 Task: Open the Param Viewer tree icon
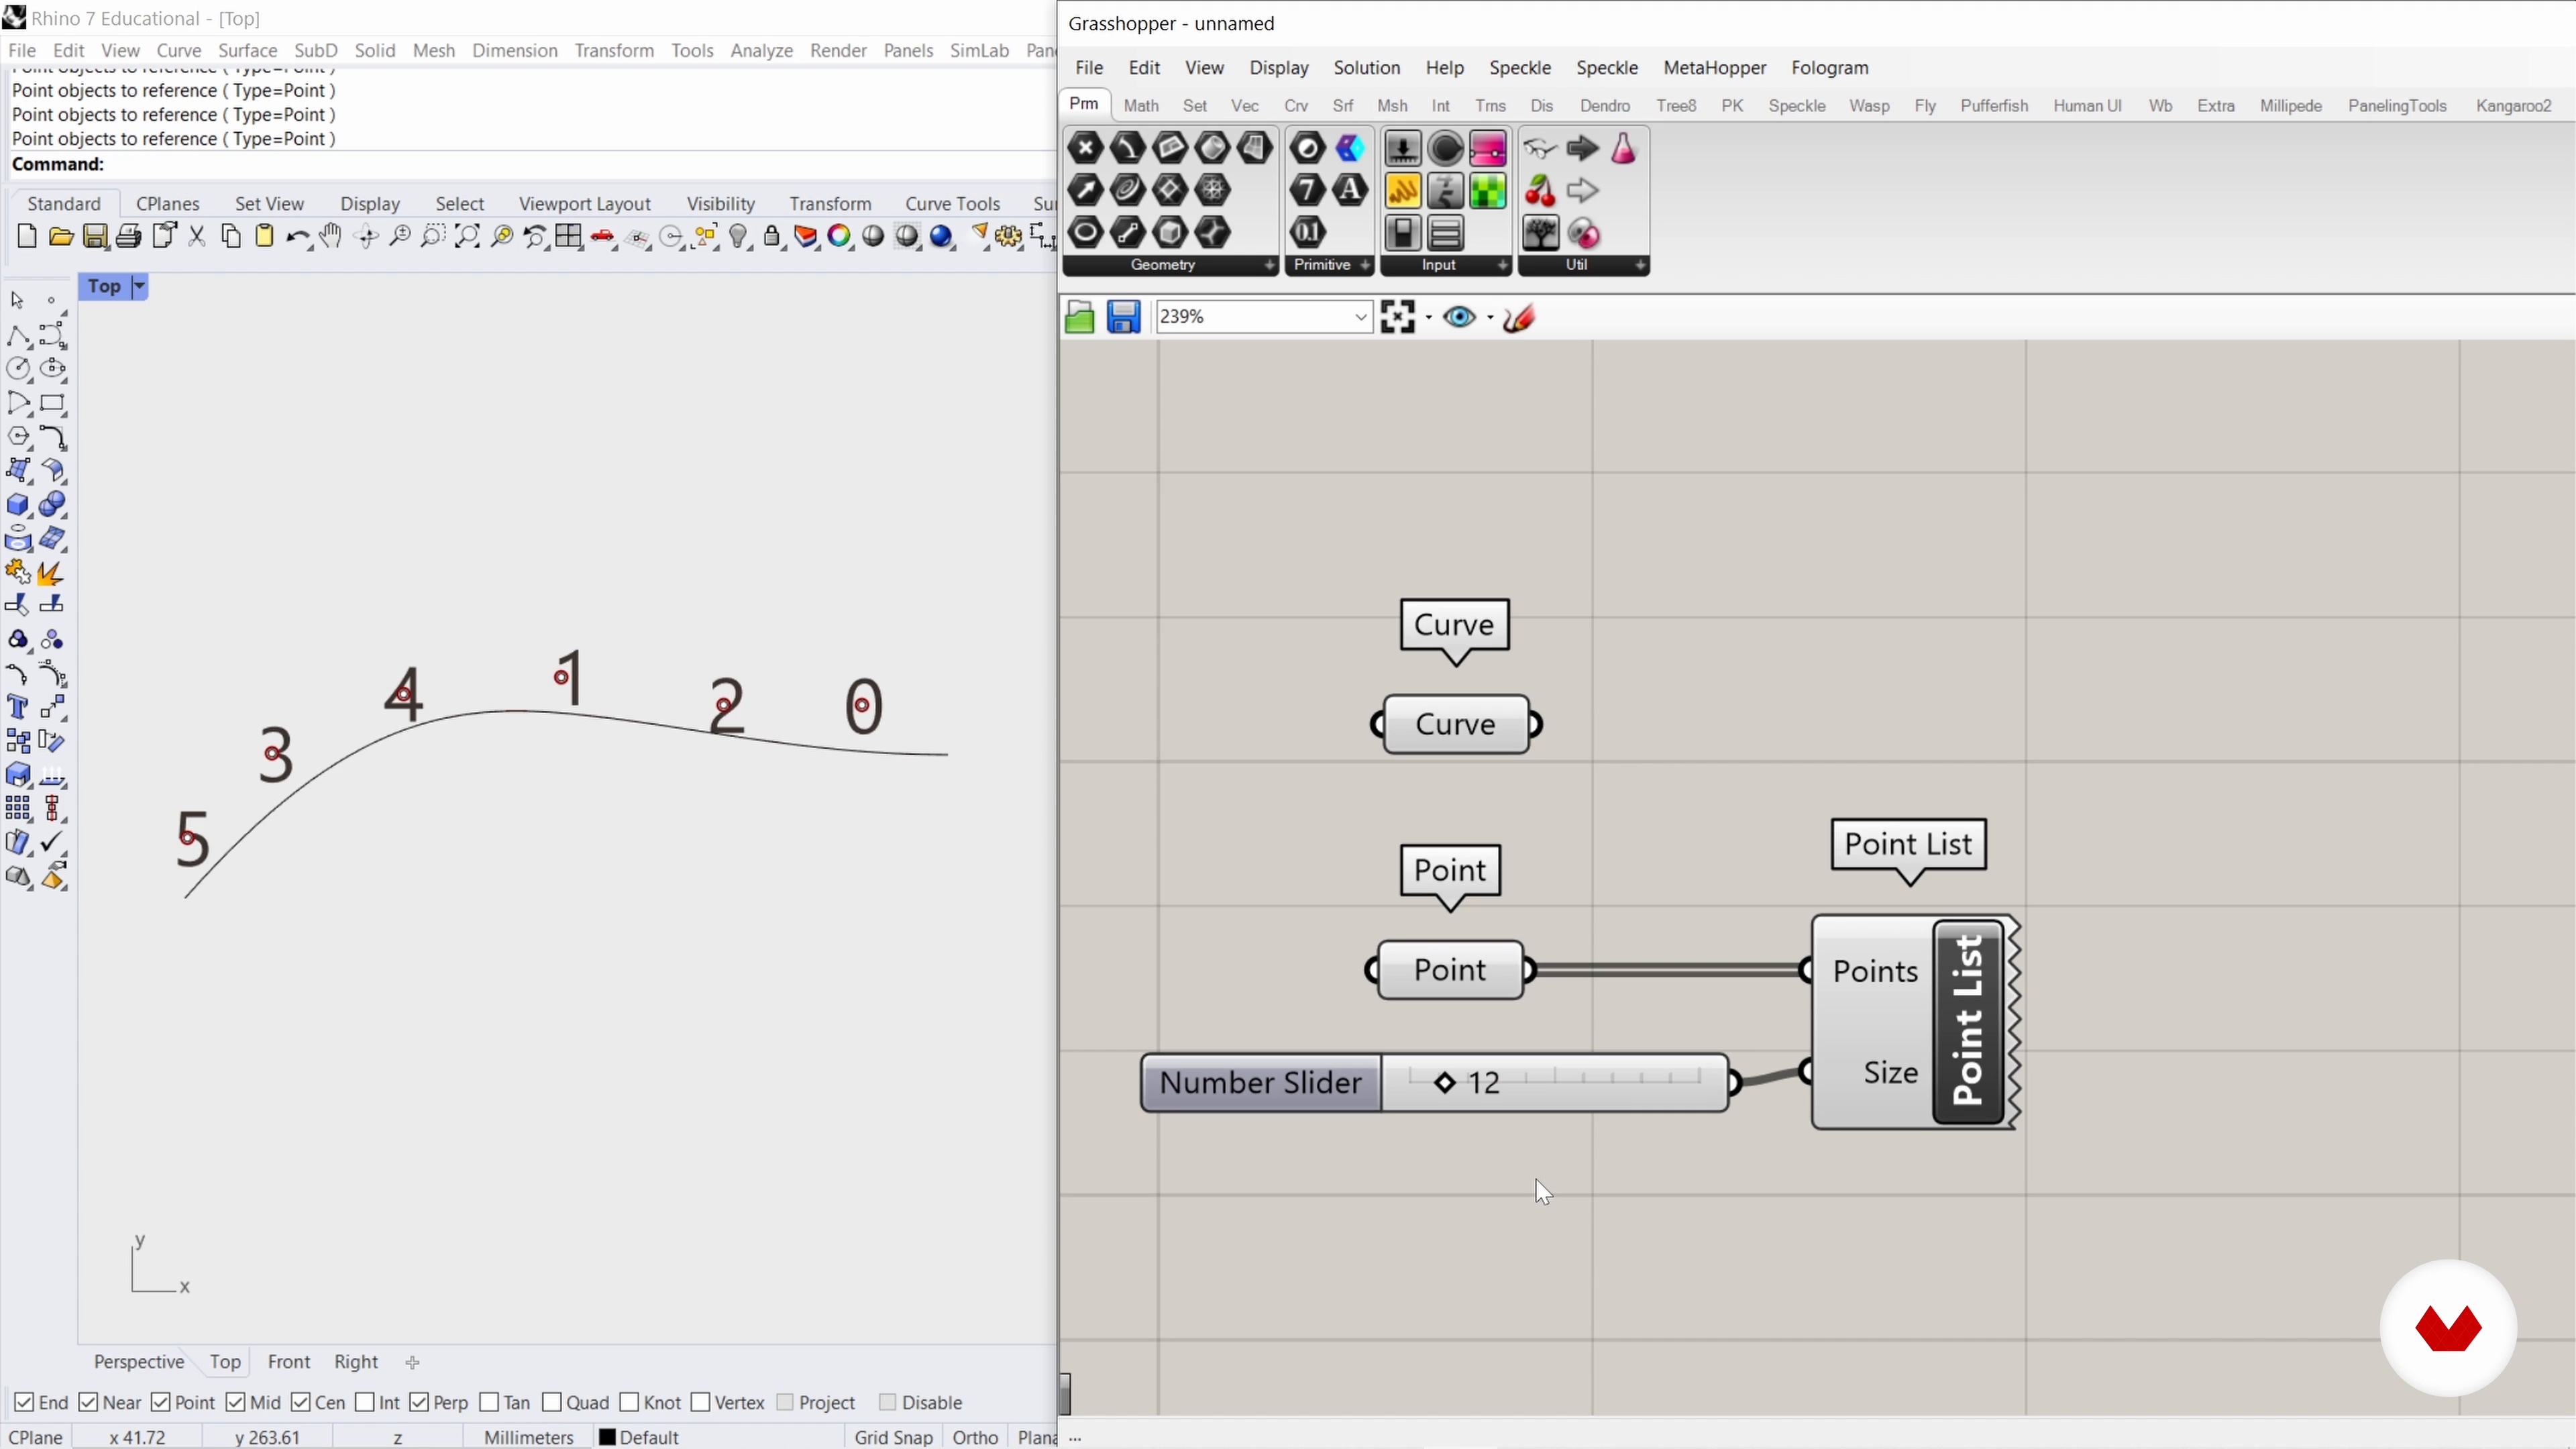coord(1540,233)
